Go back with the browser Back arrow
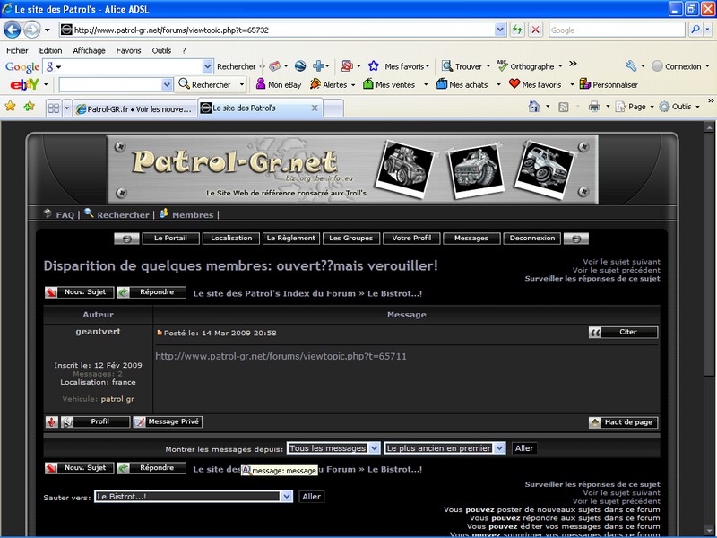 pyautogui.click(x=13, y=30)
